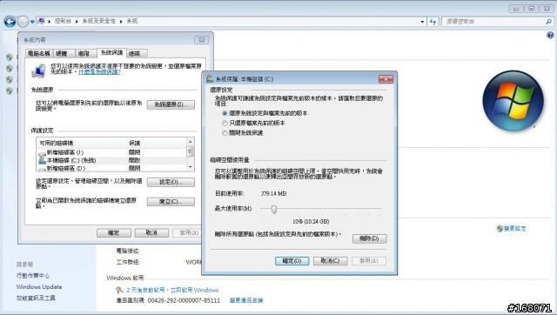Select 新增磁碟區 (D:) drive row
Screen dimensions: 557x315
[x=112, y=168]
